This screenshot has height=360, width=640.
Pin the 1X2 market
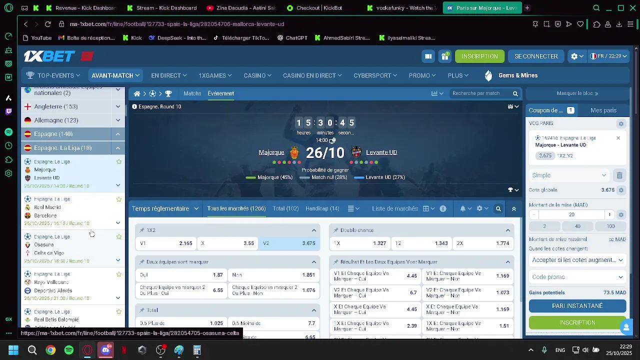point(142,230)
